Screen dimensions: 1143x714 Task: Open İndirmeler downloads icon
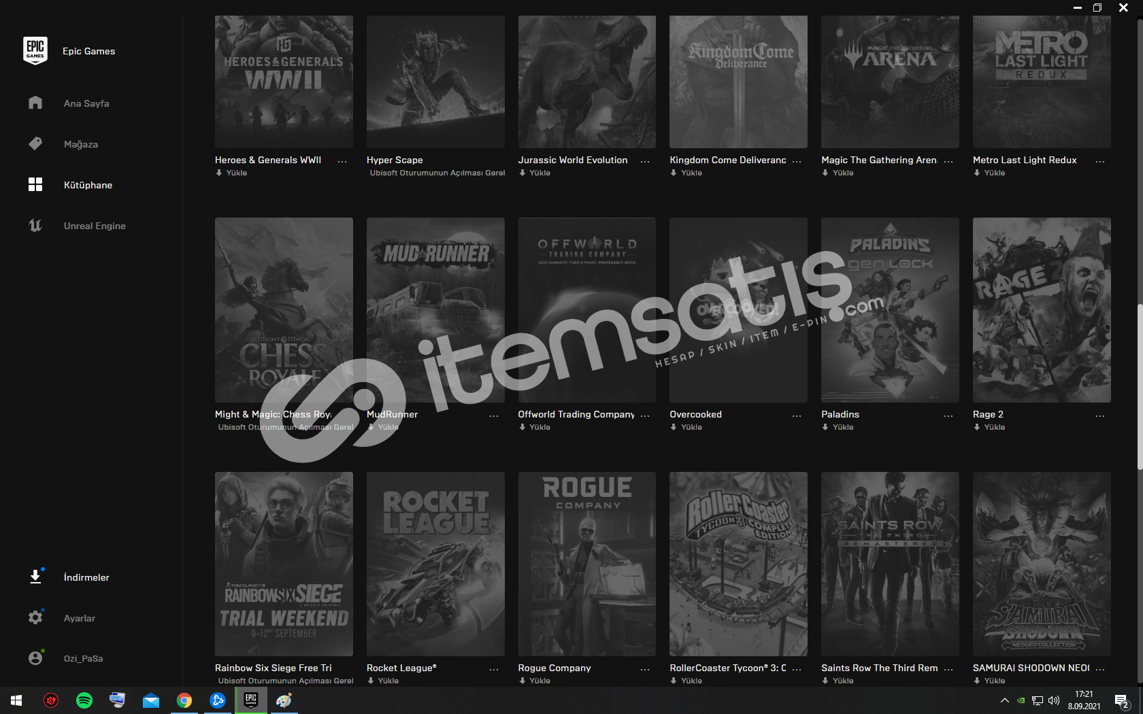tap(35, 577)
